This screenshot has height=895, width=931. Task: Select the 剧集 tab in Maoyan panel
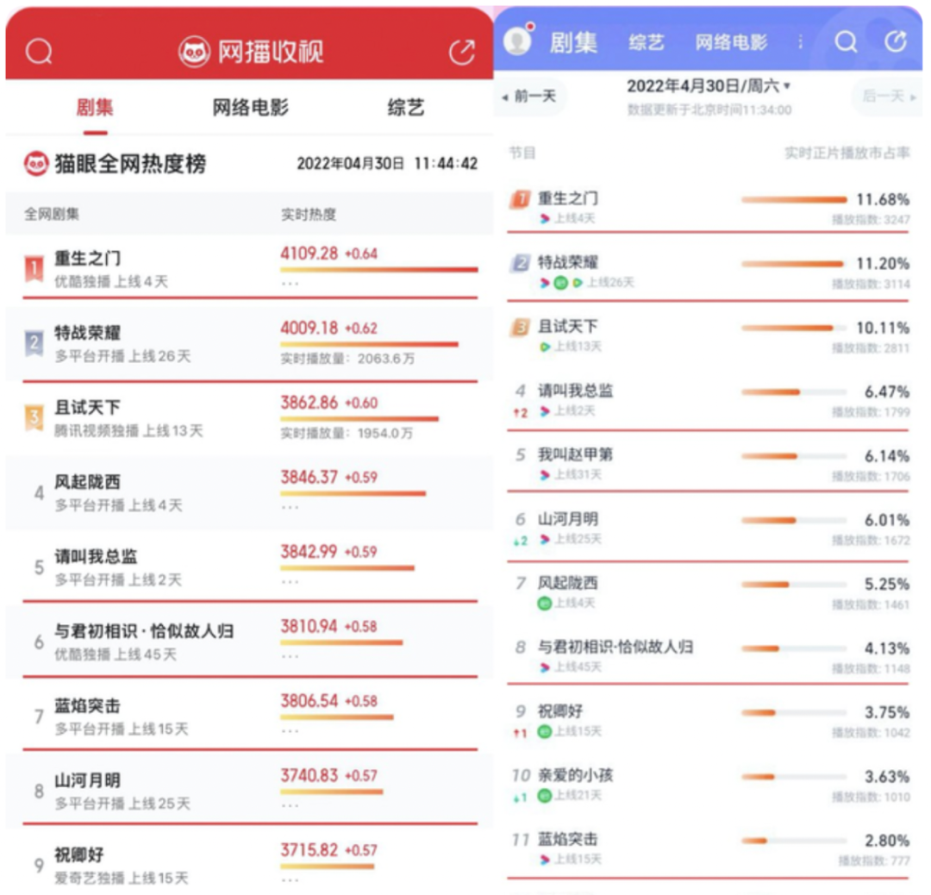pos(95,108)
